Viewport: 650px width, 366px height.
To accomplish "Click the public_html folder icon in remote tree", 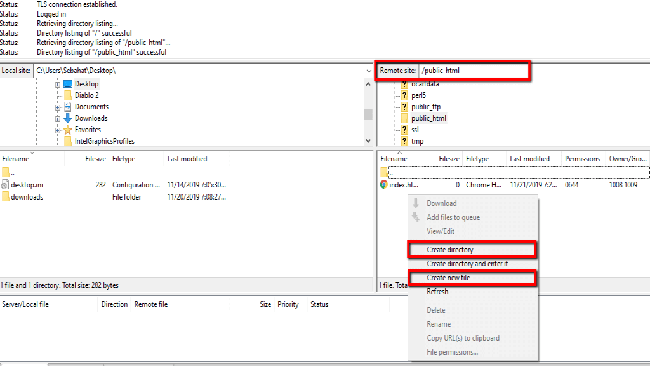I will (404, 118).
